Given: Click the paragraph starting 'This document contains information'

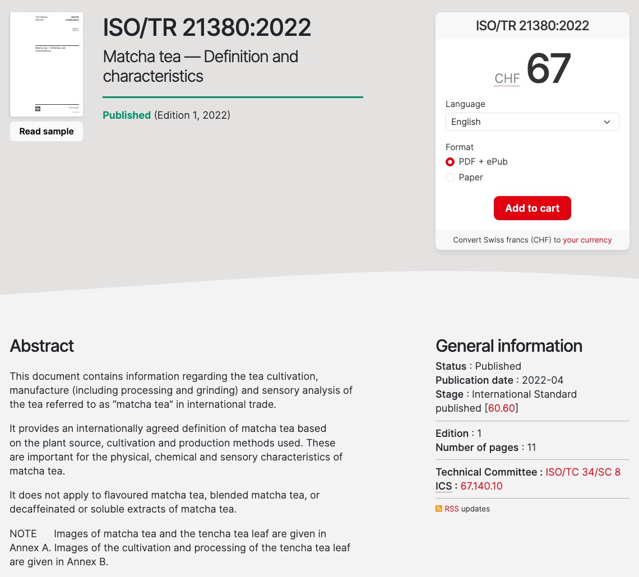Looking at the screenshot, I should 181,390.
